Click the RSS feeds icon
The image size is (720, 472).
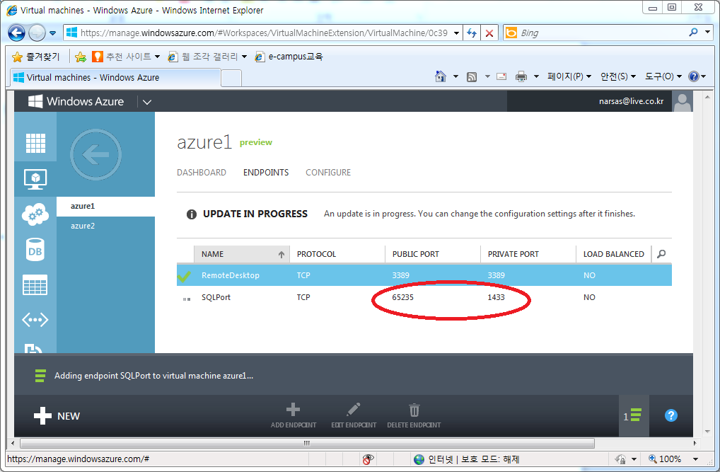472,76
